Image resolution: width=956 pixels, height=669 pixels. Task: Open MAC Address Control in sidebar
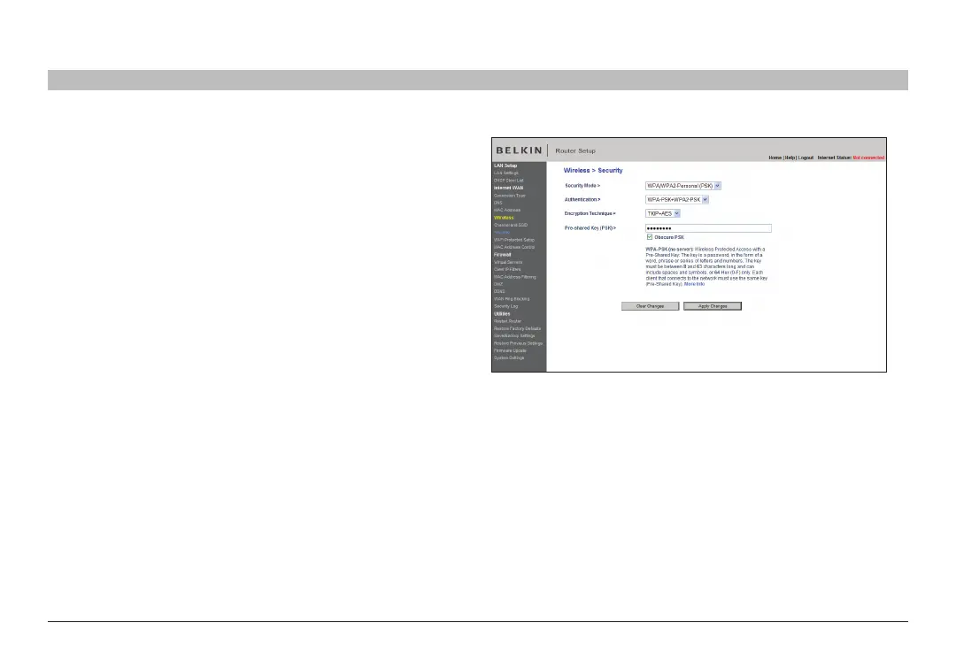point(514,248)
